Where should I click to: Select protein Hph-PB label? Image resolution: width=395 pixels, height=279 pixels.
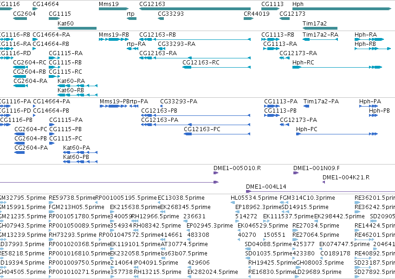click(x=379, y=110)
